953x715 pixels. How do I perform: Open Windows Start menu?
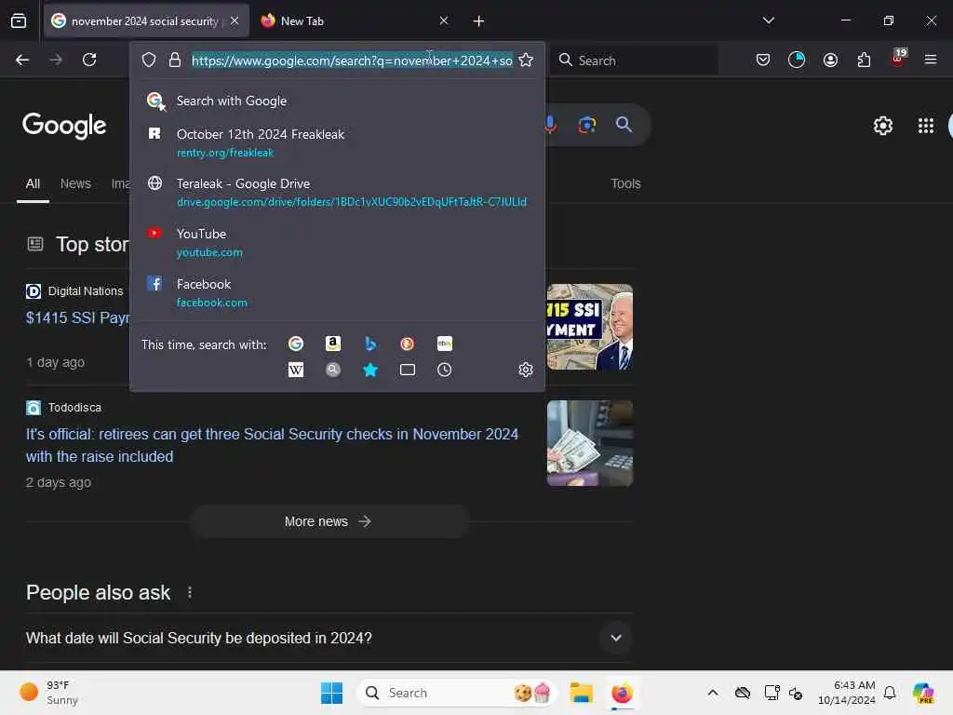click(x=332, y=693)
